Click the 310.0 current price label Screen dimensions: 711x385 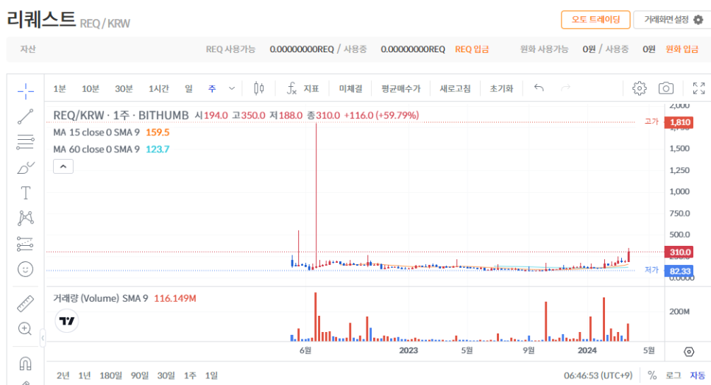pos(679,252)
